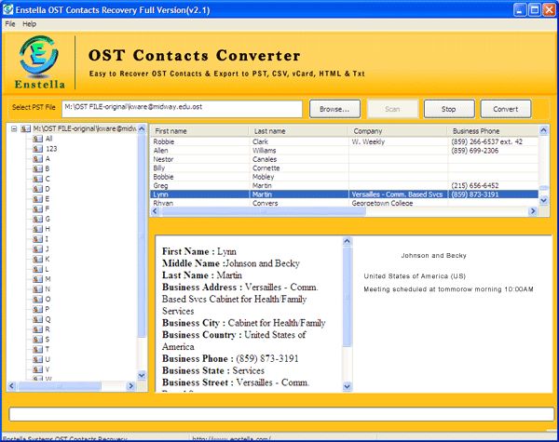Select the highlighted Lynn Martin row
The width and height of the screenshot is (559, 442).
pyautogui.click(x=344, y=194)
